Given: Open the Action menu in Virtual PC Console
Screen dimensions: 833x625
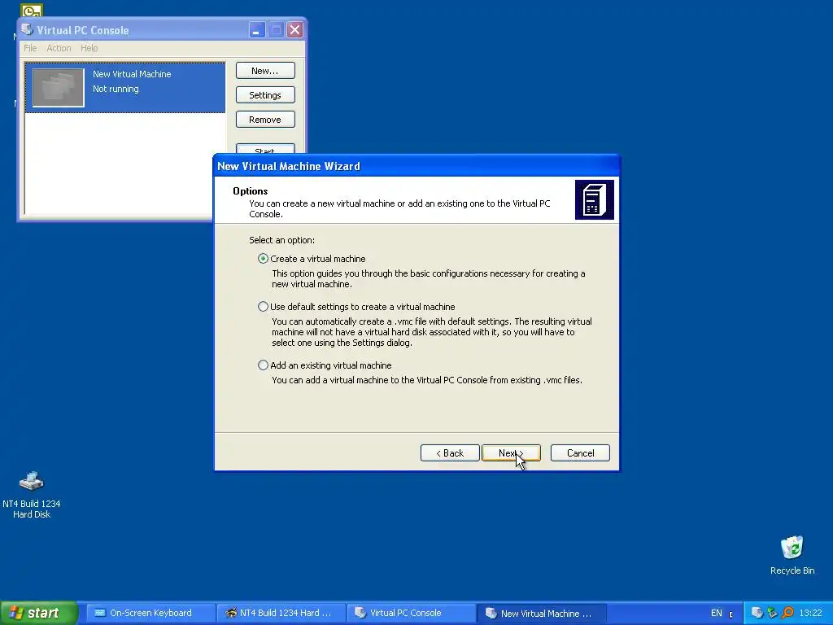Looking at the screenshot, I should (x=59, y=48).
